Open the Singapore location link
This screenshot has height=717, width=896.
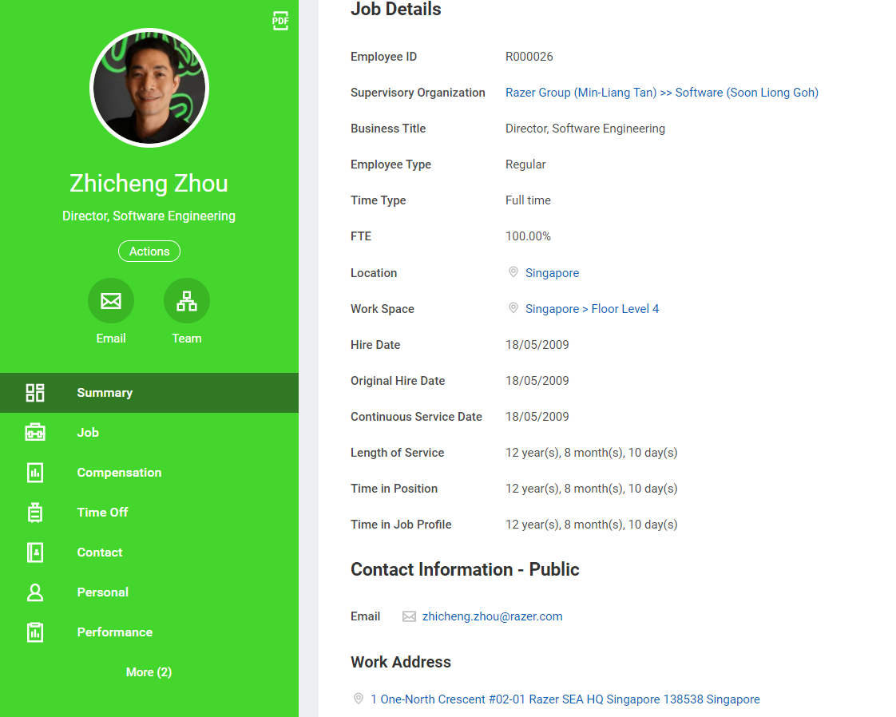pos(552,273)
